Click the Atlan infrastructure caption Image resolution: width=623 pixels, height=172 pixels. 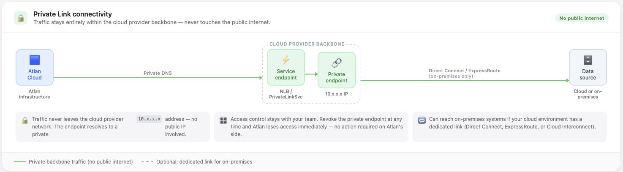click(x=35, y=94)
